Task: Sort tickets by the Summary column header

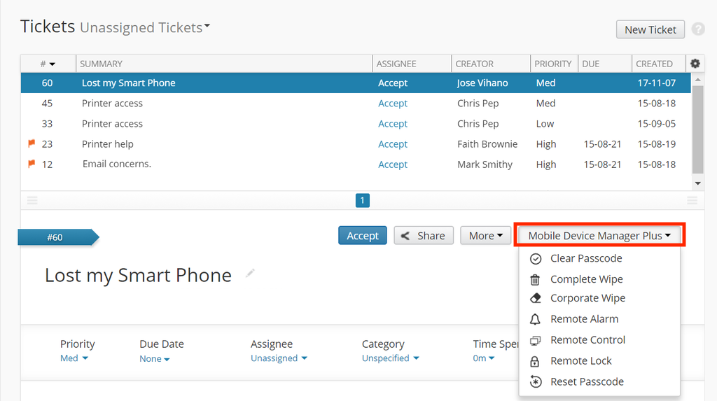Action: point(102,64)
